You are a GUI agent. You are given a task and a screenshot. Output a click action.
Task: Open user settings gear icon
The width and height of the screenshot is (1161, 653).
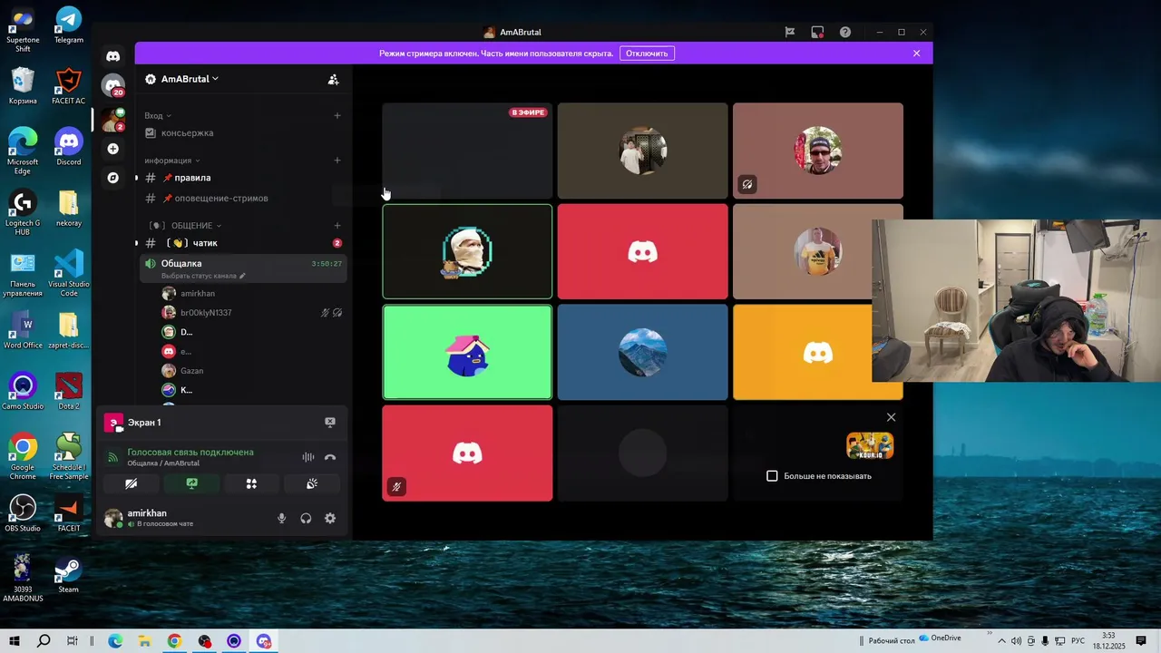(x=330, y=518)
